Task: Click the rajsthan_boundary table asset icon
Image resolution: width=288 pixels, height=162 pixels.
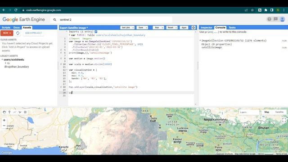Action: click(x=5, y=67)
